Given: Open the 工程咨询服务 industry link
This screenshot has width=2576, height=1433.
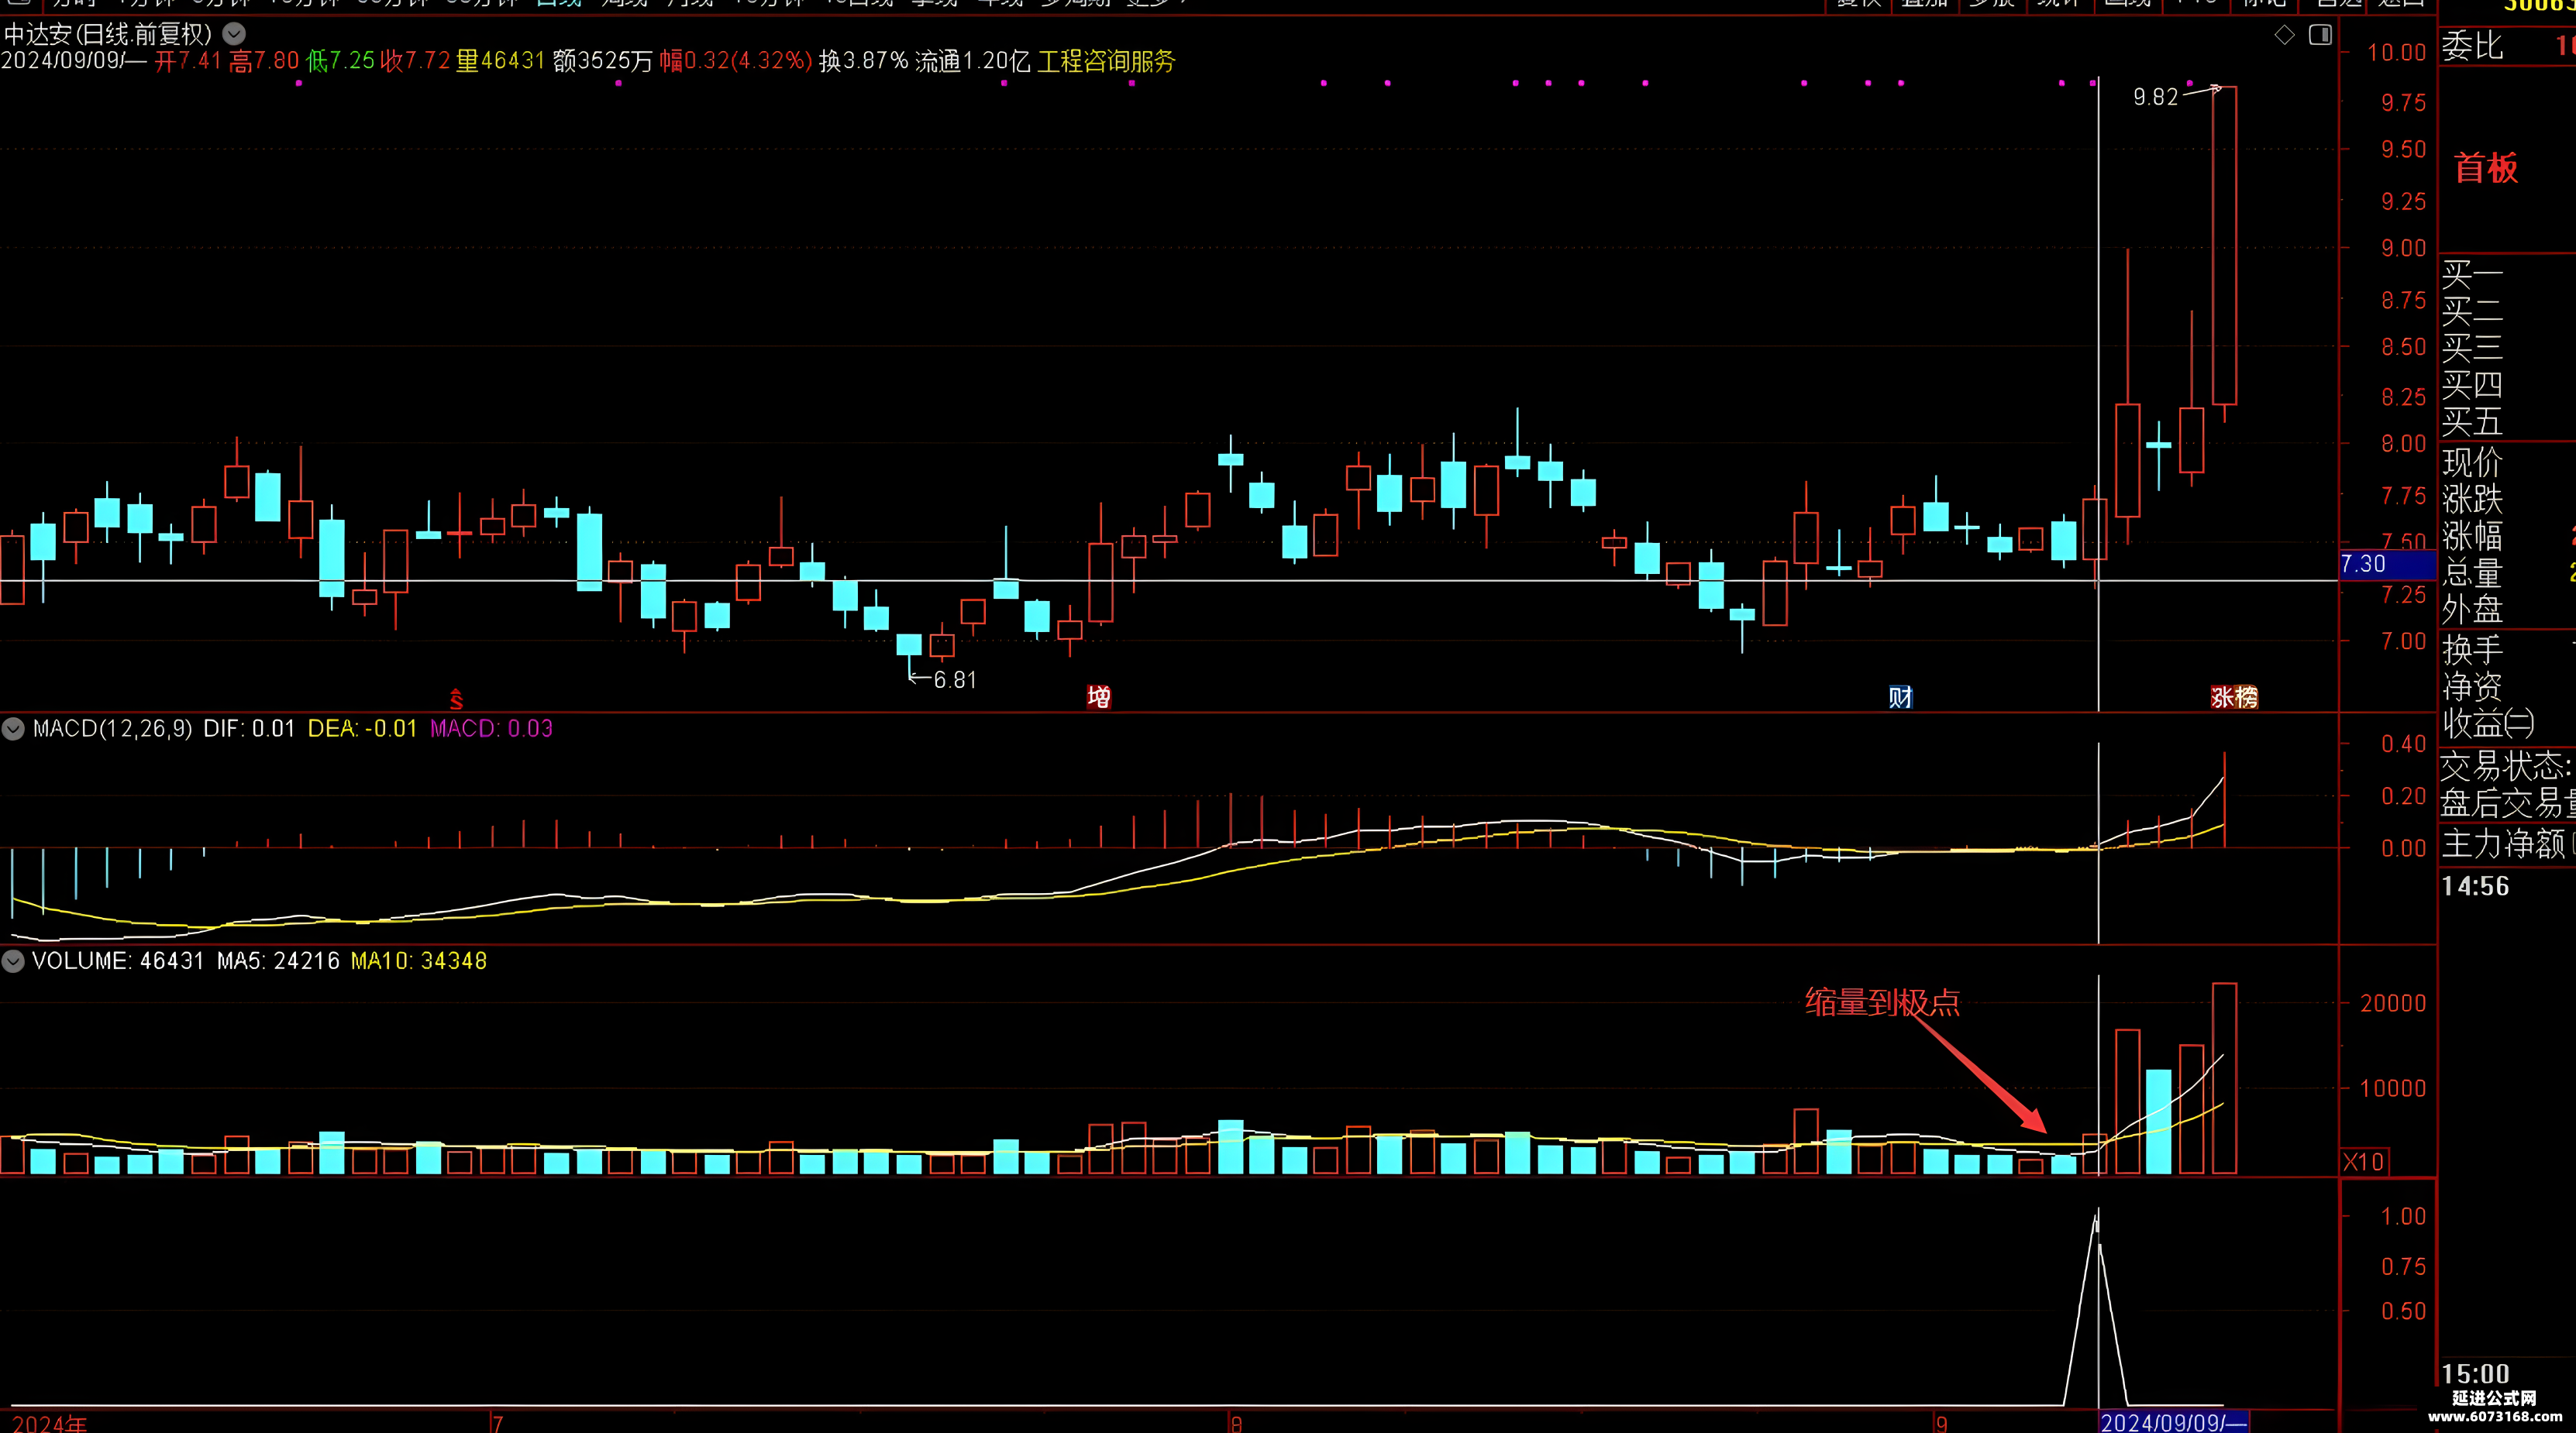Looking at the screenshot, I should 1106,61.
